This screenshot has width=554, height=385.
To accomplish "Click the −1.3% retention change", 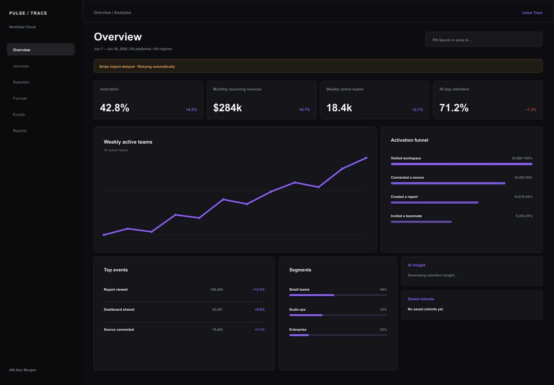I will coord(531,110).
